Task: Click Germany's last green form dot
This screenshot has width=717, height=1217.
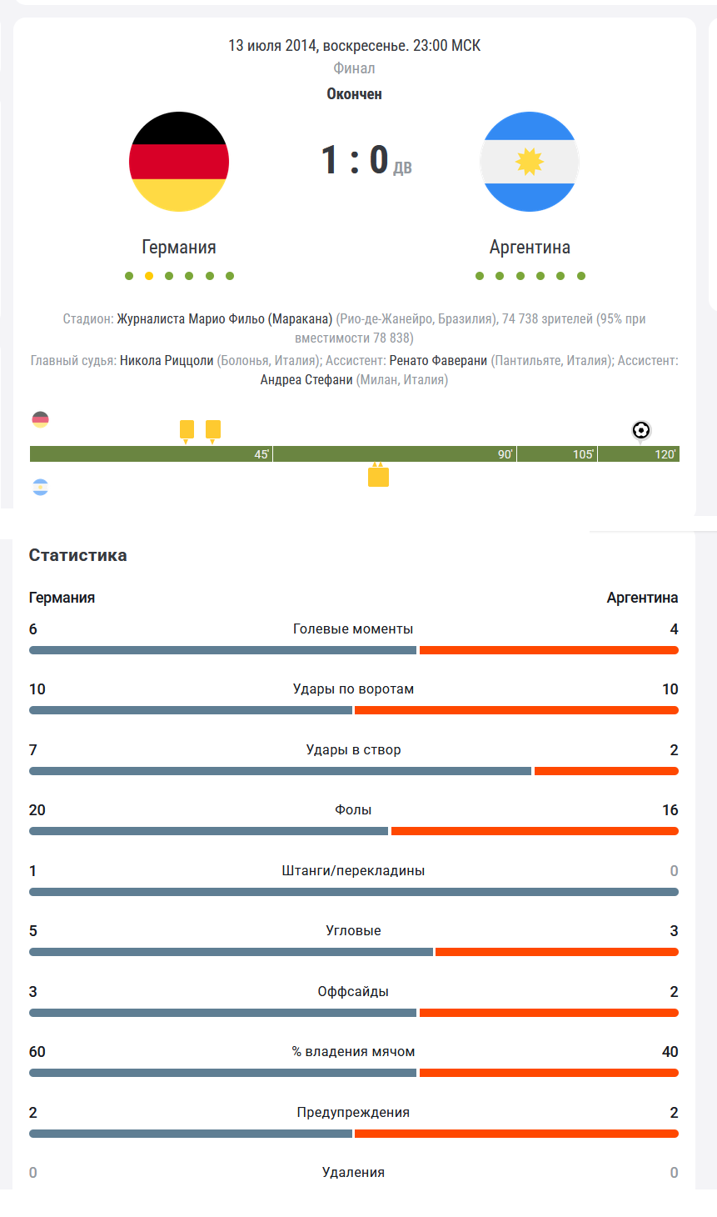Action: (x=230, y=276)
